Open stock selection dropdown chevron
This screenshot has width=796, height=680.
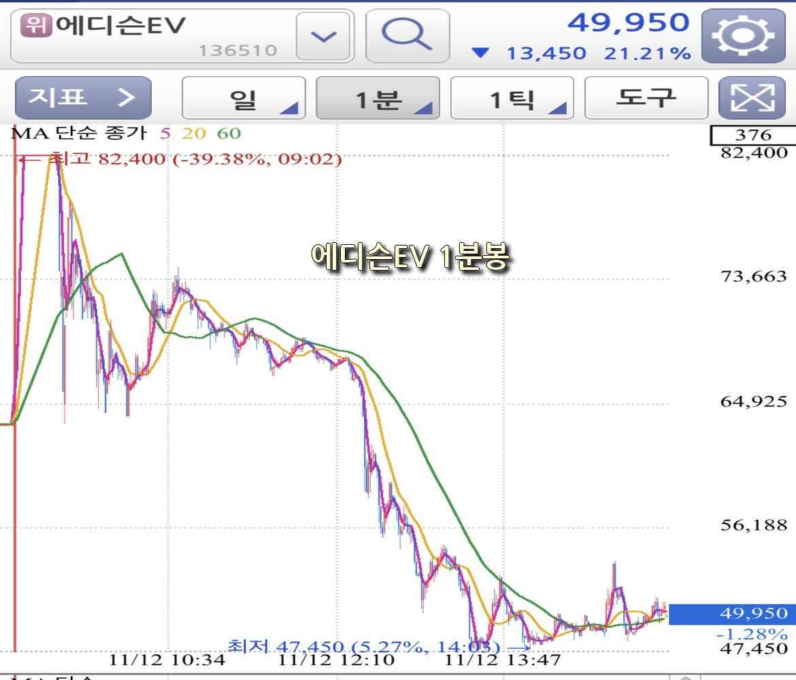pos(323,37)
